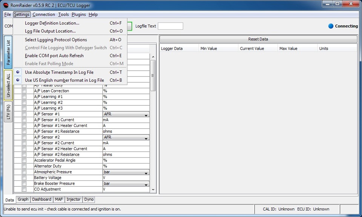Toggle Use US English number format option
This screenshot has height=217, width=362.
70,80
